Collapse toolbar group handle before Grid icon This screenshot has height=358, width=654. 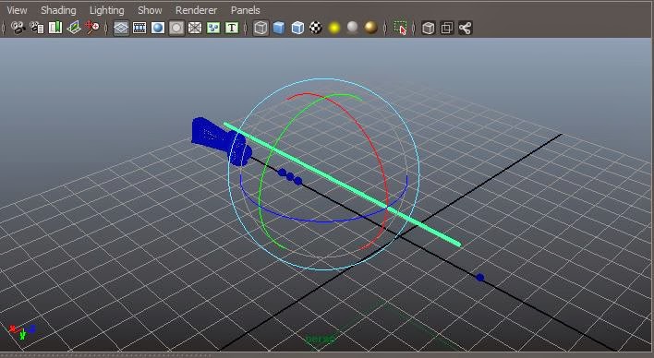pos(106,28)
